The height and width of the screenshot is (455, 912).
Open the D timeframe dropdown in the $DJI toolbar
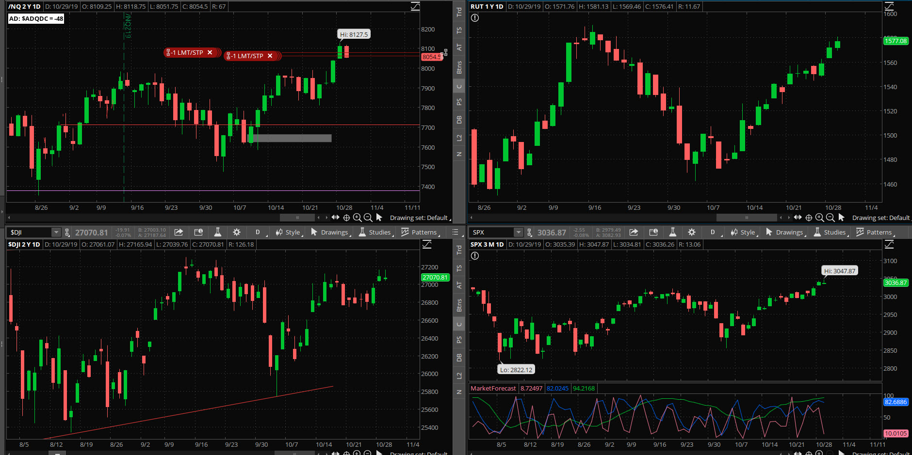tap(259, 232)
